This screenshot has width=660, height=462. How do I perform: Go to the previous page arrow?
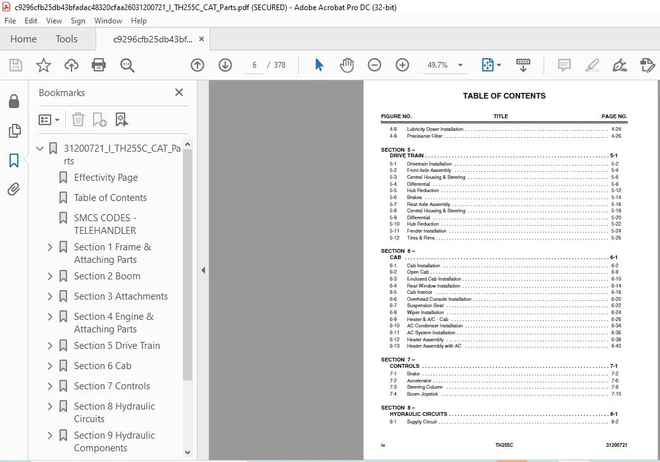[197, 65]
